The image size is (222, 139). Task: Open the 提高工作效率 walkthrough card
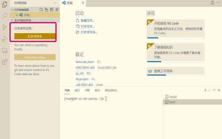tap(176, 71)
